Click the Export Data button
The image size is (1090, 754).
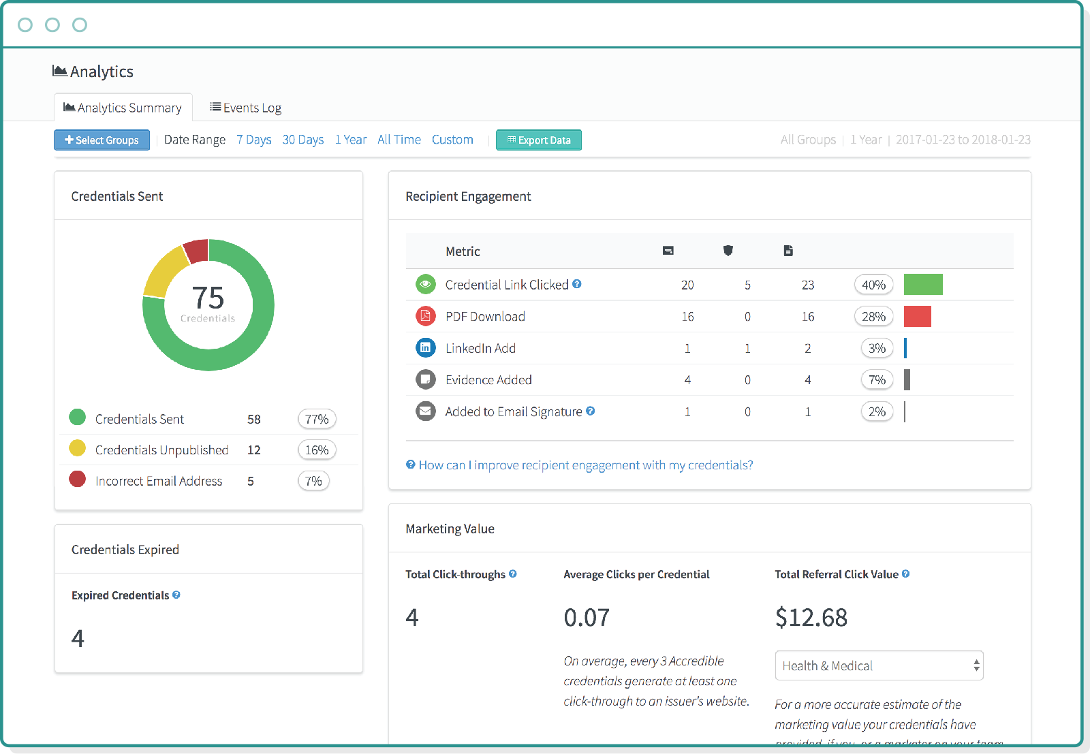[538, 140]
